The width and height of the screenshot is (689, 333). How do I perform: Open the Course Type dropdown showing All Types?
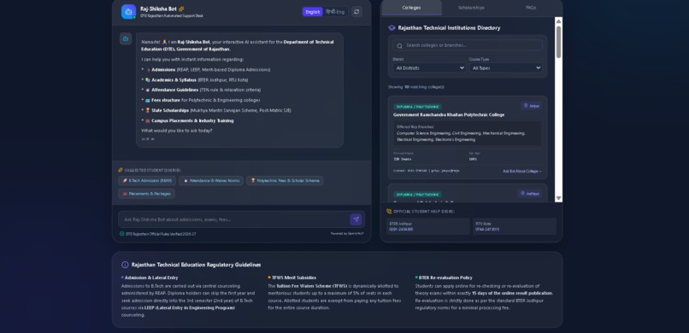(505, 68)
